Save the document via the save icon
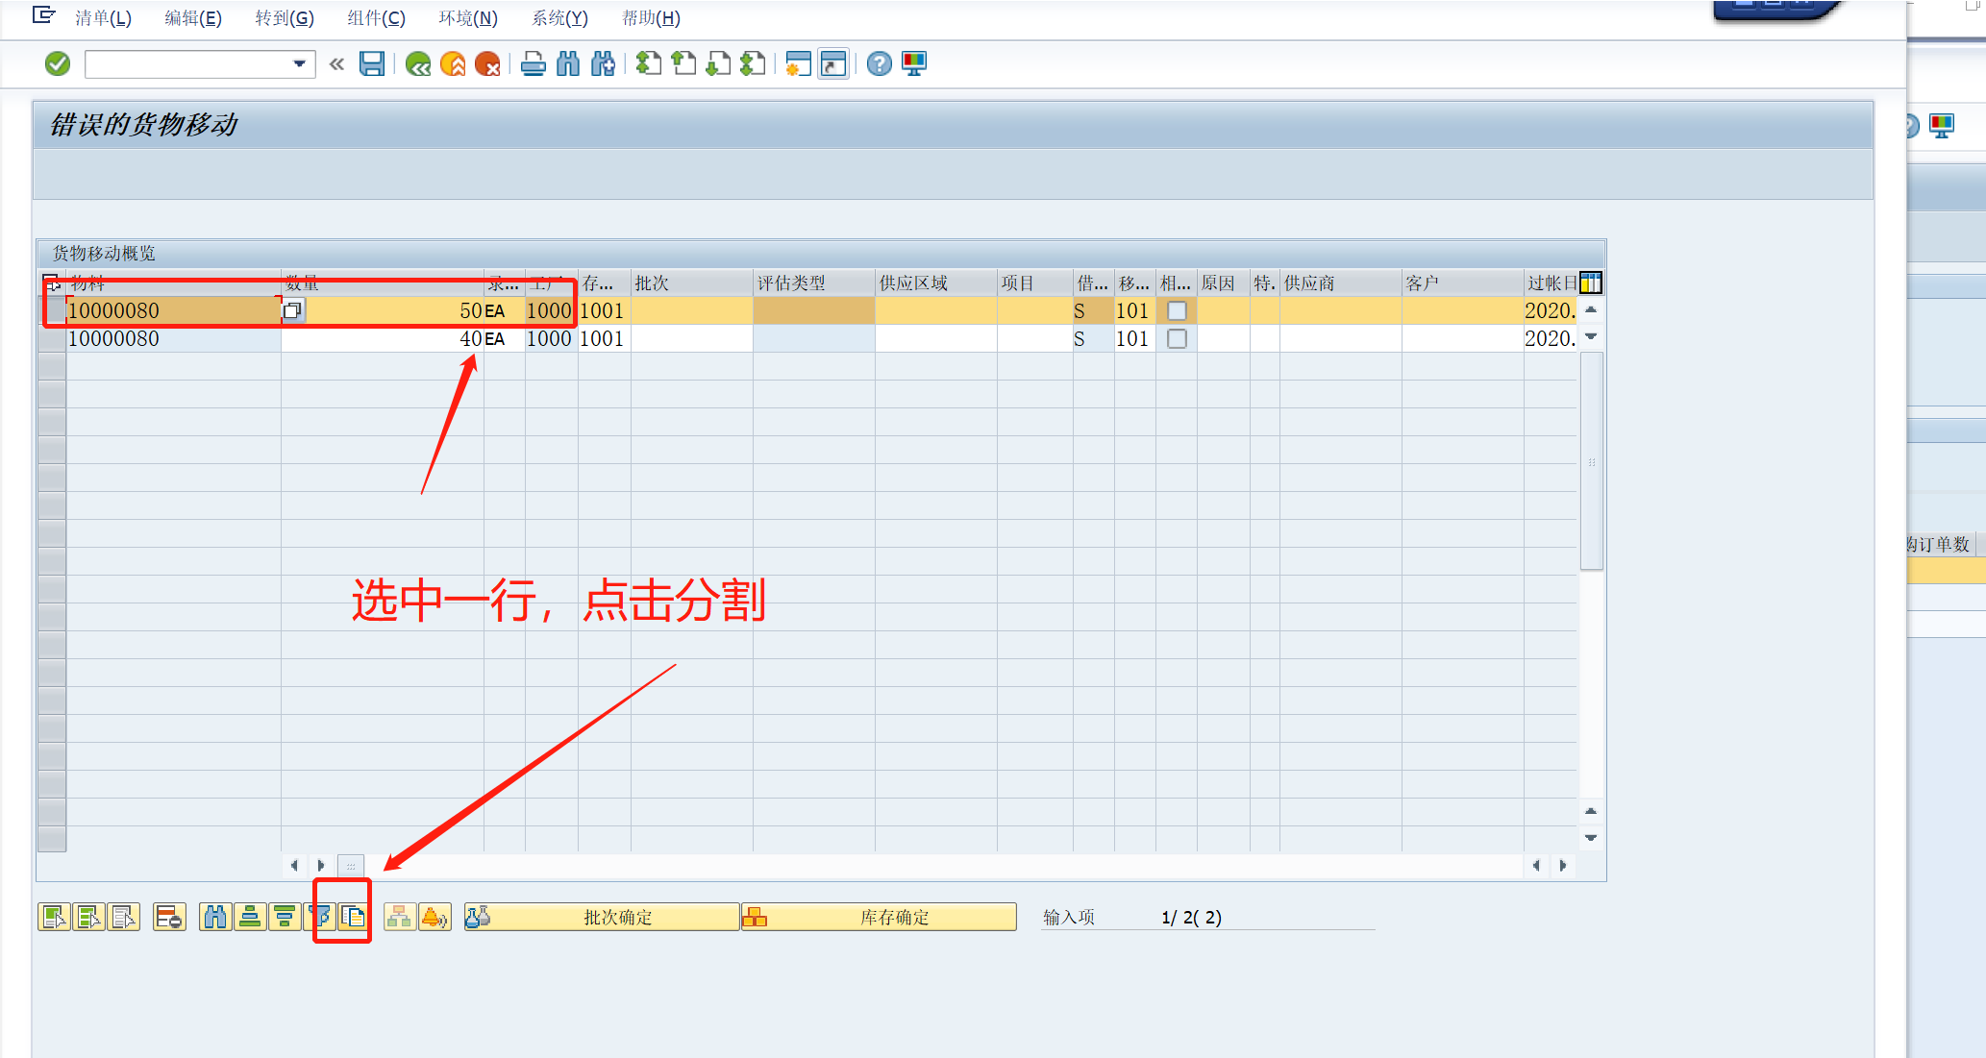 373,63
